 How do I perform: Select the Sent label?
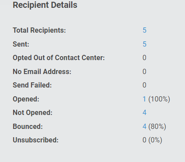[x=21, y=44]
